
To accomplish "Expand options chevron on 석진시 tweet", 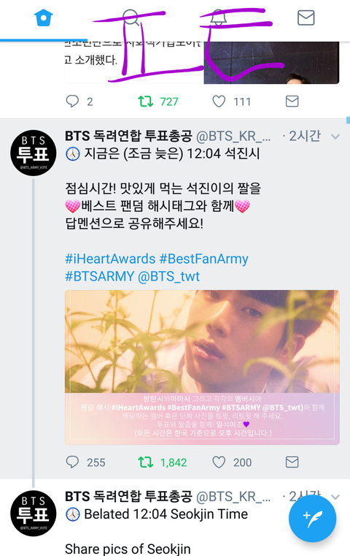I will pyautogui.click(x=335, y=137).
